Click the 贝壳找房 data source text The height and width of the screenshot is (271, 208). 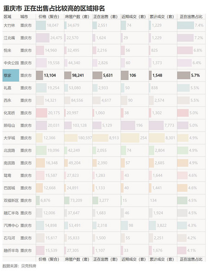29,266
